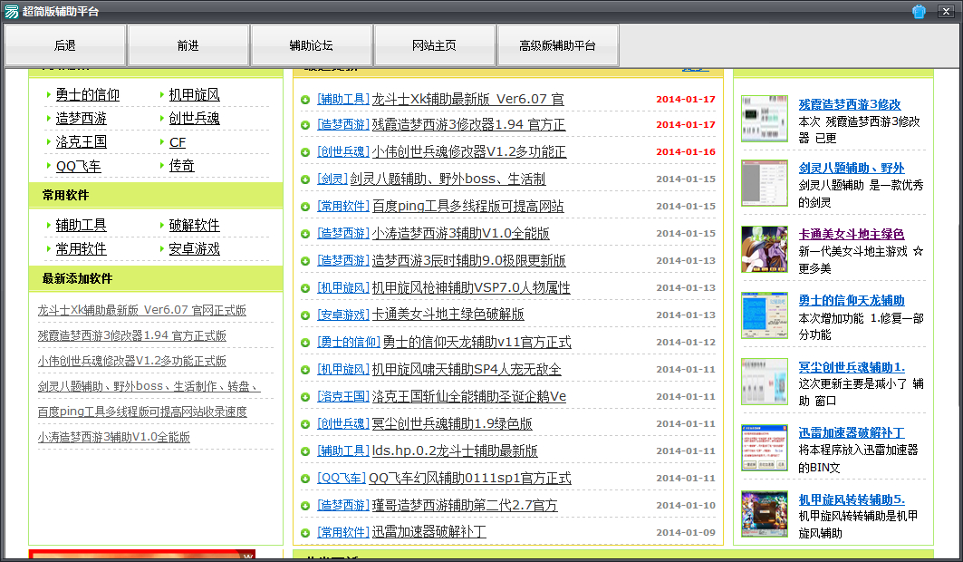Open 常用软件 link in left sidebar list
This screenshot has height=562, width=963.
pos(81,248)
